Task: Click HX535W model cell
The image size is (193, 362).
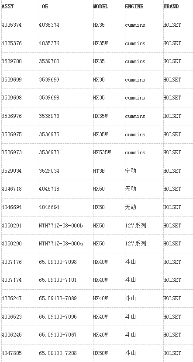Action: (102, 153)
